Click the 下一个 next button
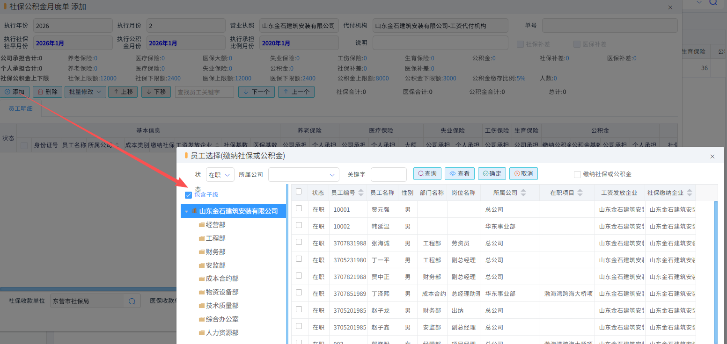The height and width of the screenshot is (344, 727). point(257,92)
